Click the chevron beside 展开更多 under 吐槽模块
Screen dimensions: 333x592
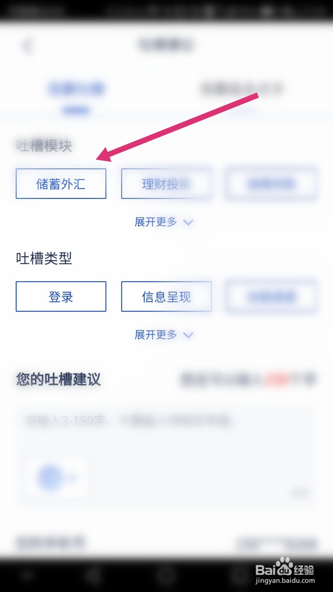click(188, 222)
